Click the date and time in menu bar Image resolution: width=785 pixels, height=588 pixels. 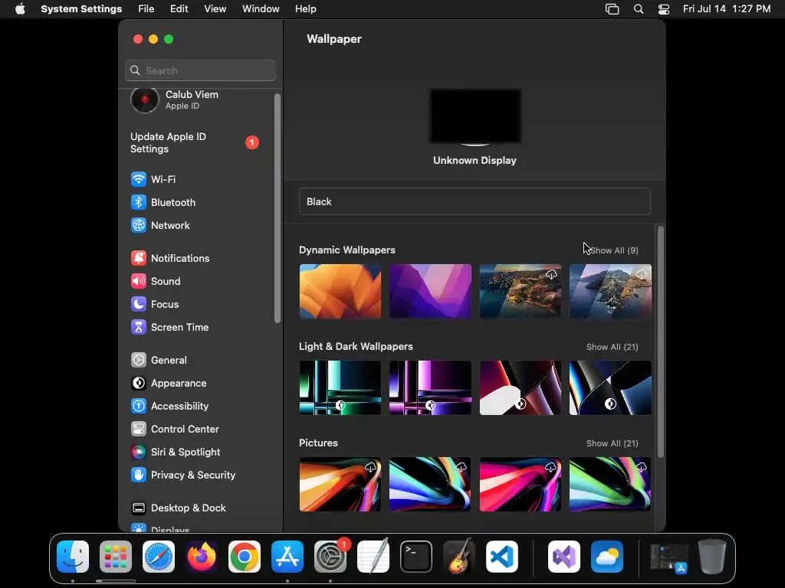point(727,9)
